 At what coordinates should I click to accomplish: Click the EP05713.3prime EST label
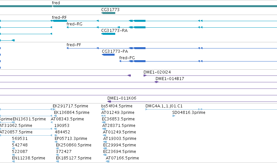(71, 139)
